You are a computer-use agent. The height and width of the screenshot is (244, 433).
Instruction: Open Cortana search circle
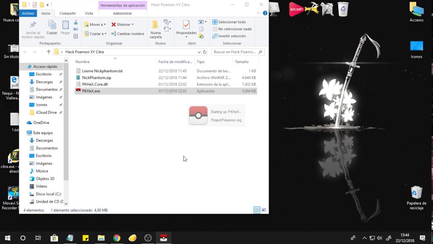pos(23,238)
